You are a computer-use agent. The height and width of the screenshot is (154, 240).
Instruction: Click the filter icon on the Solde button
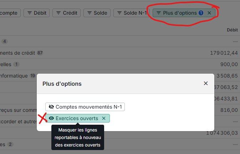pyautogui.click(x=90, y=13)
